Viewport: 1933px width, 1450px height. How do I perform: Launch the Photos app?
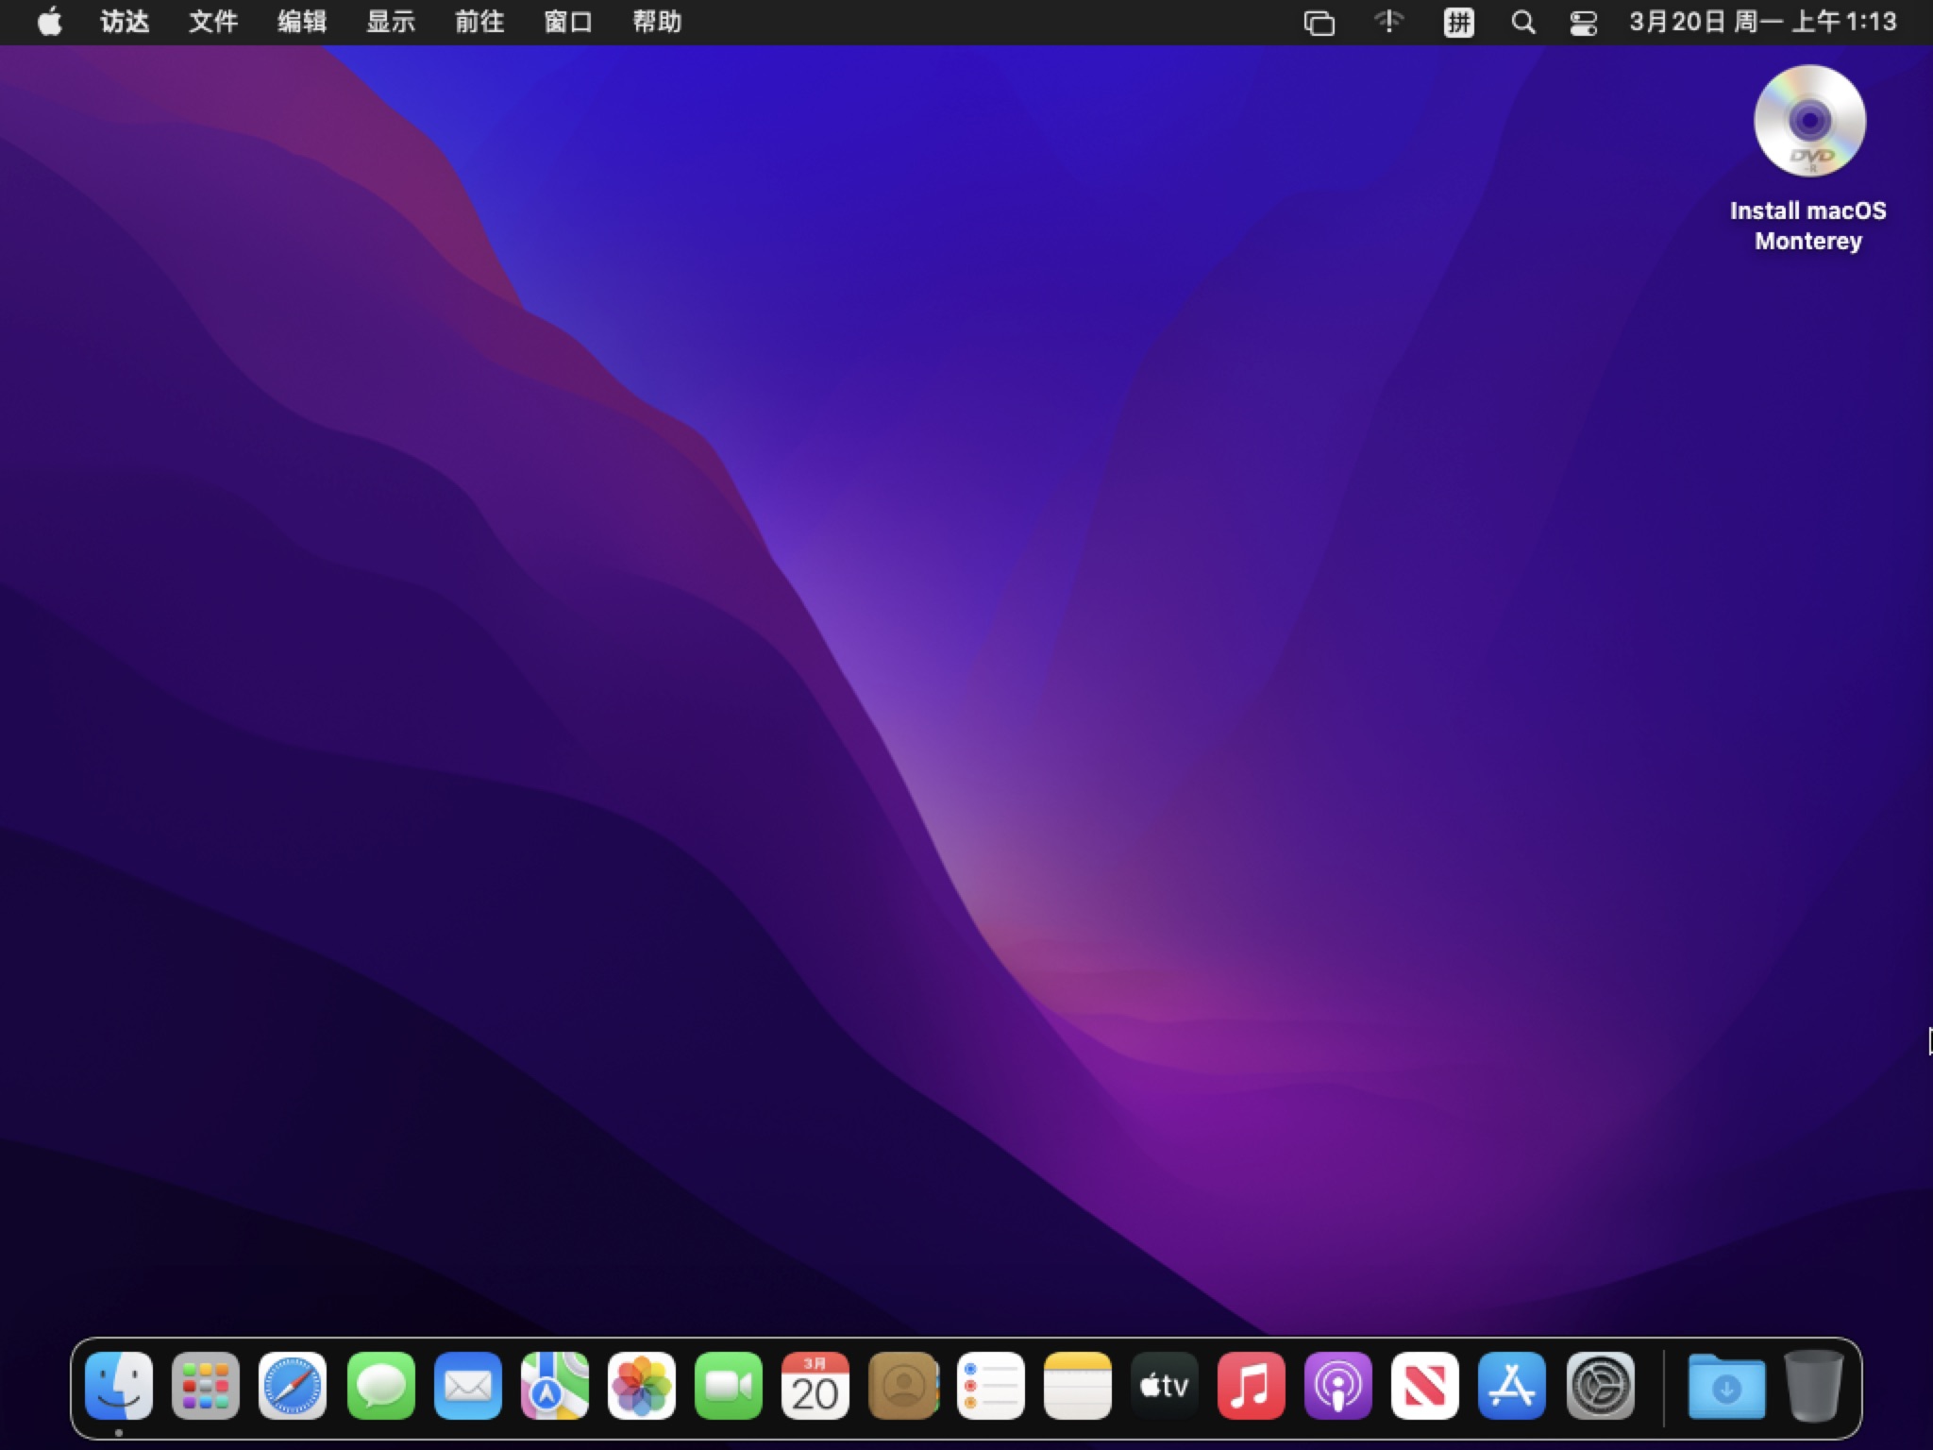click(642, 1387)
